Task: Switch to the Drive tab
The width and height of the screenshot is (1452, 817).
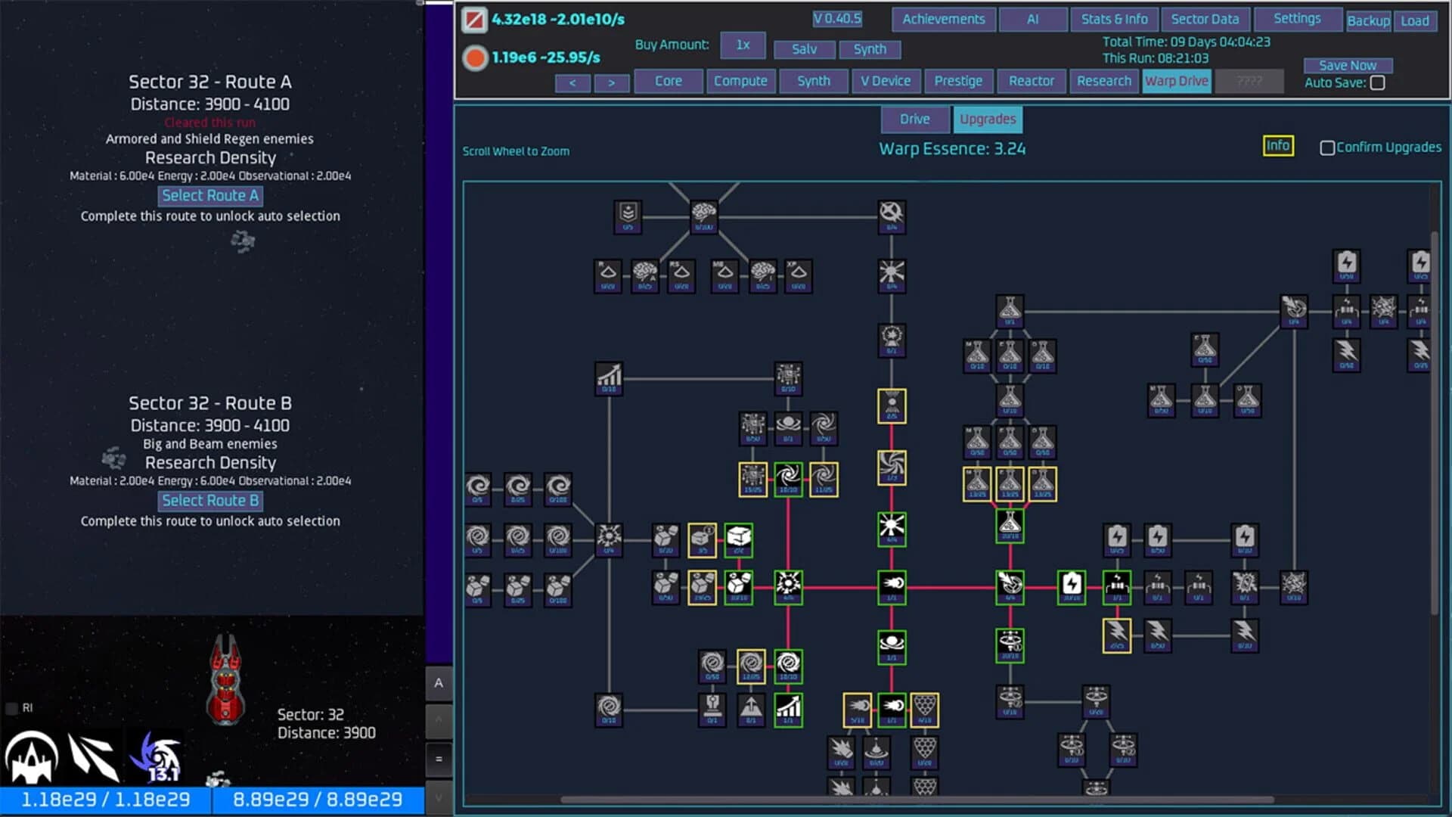Action: [914, 119]
